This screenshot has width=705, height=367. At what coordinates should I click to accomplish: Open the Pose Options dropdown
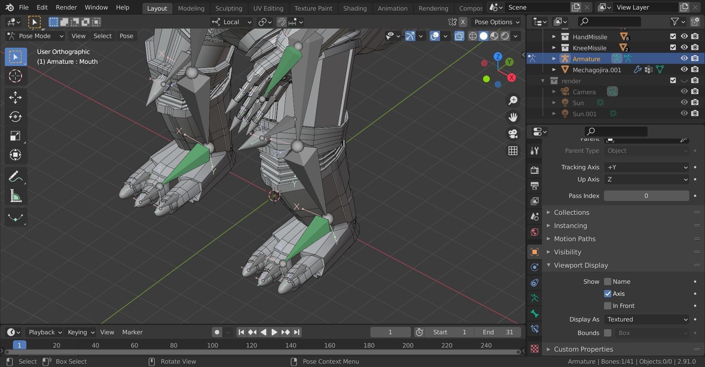(x=497, y=22)
